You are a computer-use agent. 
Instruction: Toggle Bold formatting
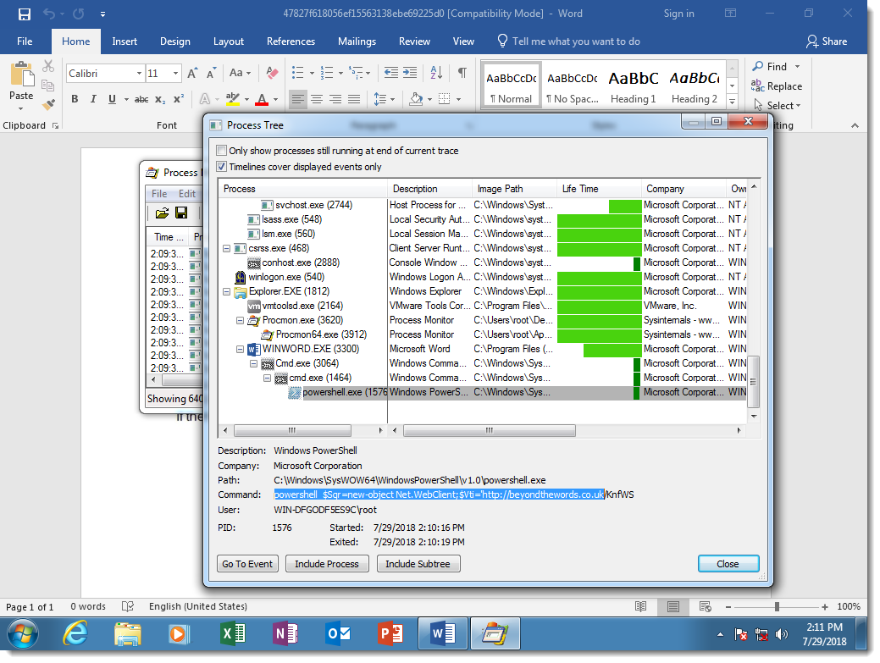tap(75, 99)
